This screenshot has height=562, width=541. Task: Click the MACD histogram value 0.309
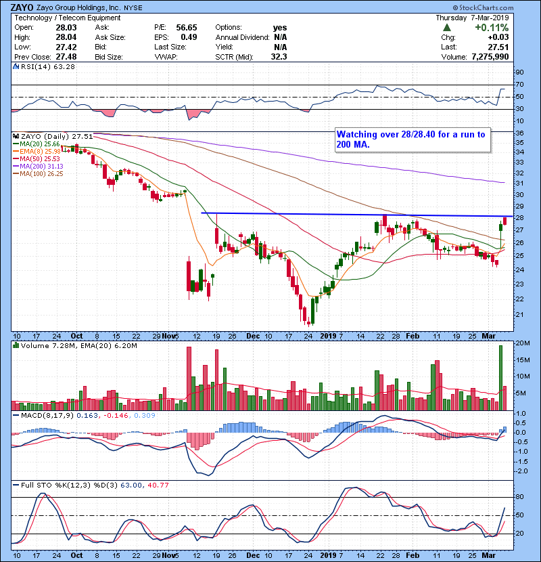(145, 416)
